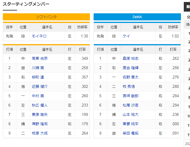Click the DeNA team header bar
The image size is (190, 147).
(x=137, y=17)
